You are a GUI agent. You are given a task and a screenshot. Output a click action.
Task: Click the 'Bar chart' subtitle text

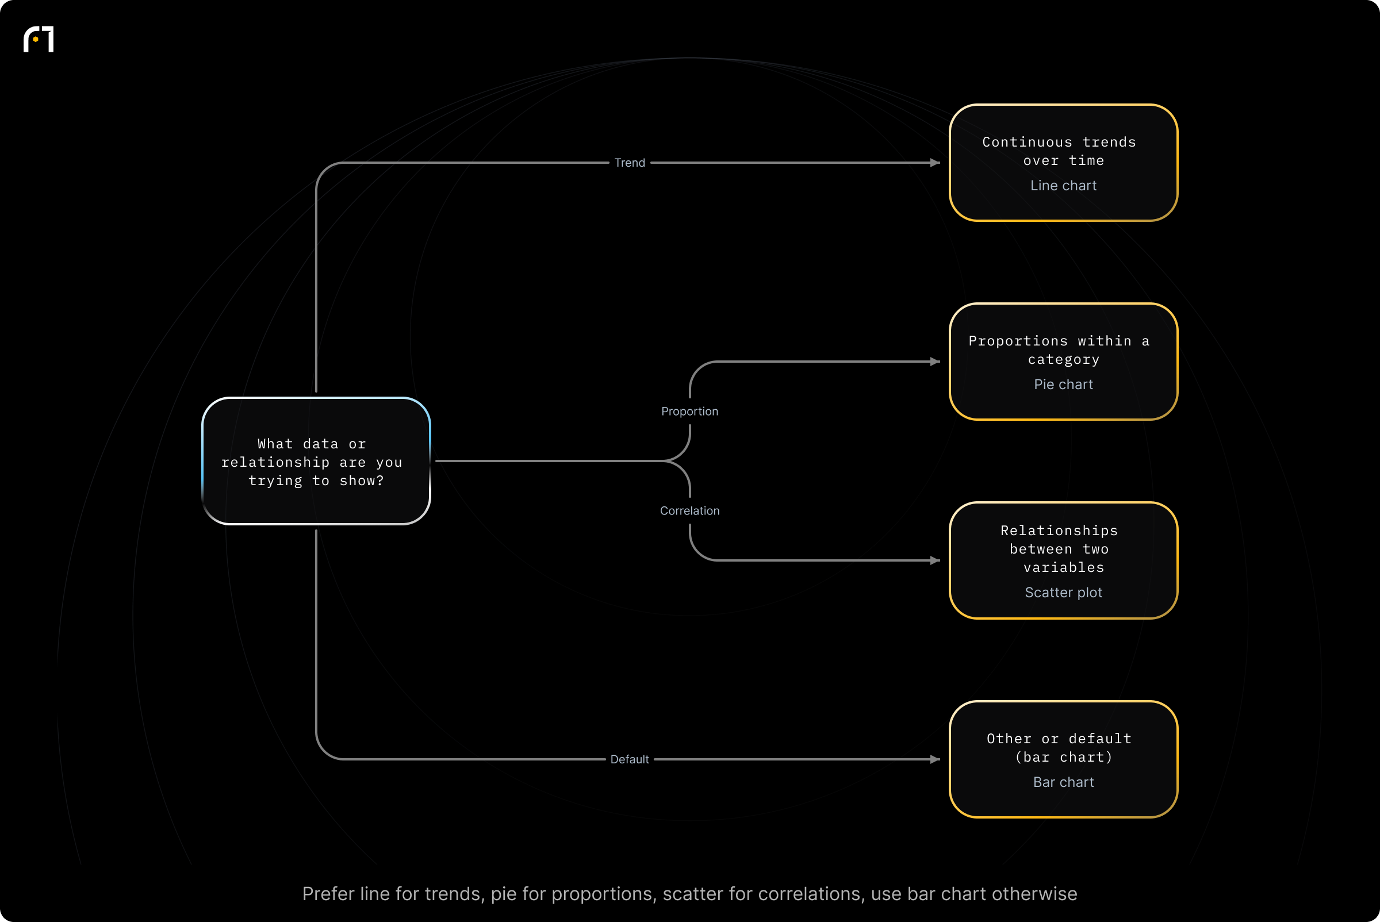click(x=1063, y=782)
